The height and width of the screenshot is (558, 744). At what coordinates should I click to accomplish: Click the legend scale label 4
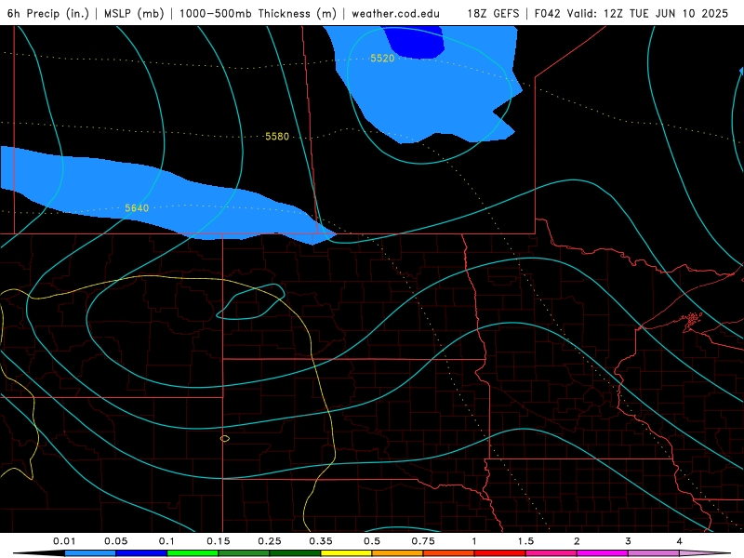click(680, 541)
